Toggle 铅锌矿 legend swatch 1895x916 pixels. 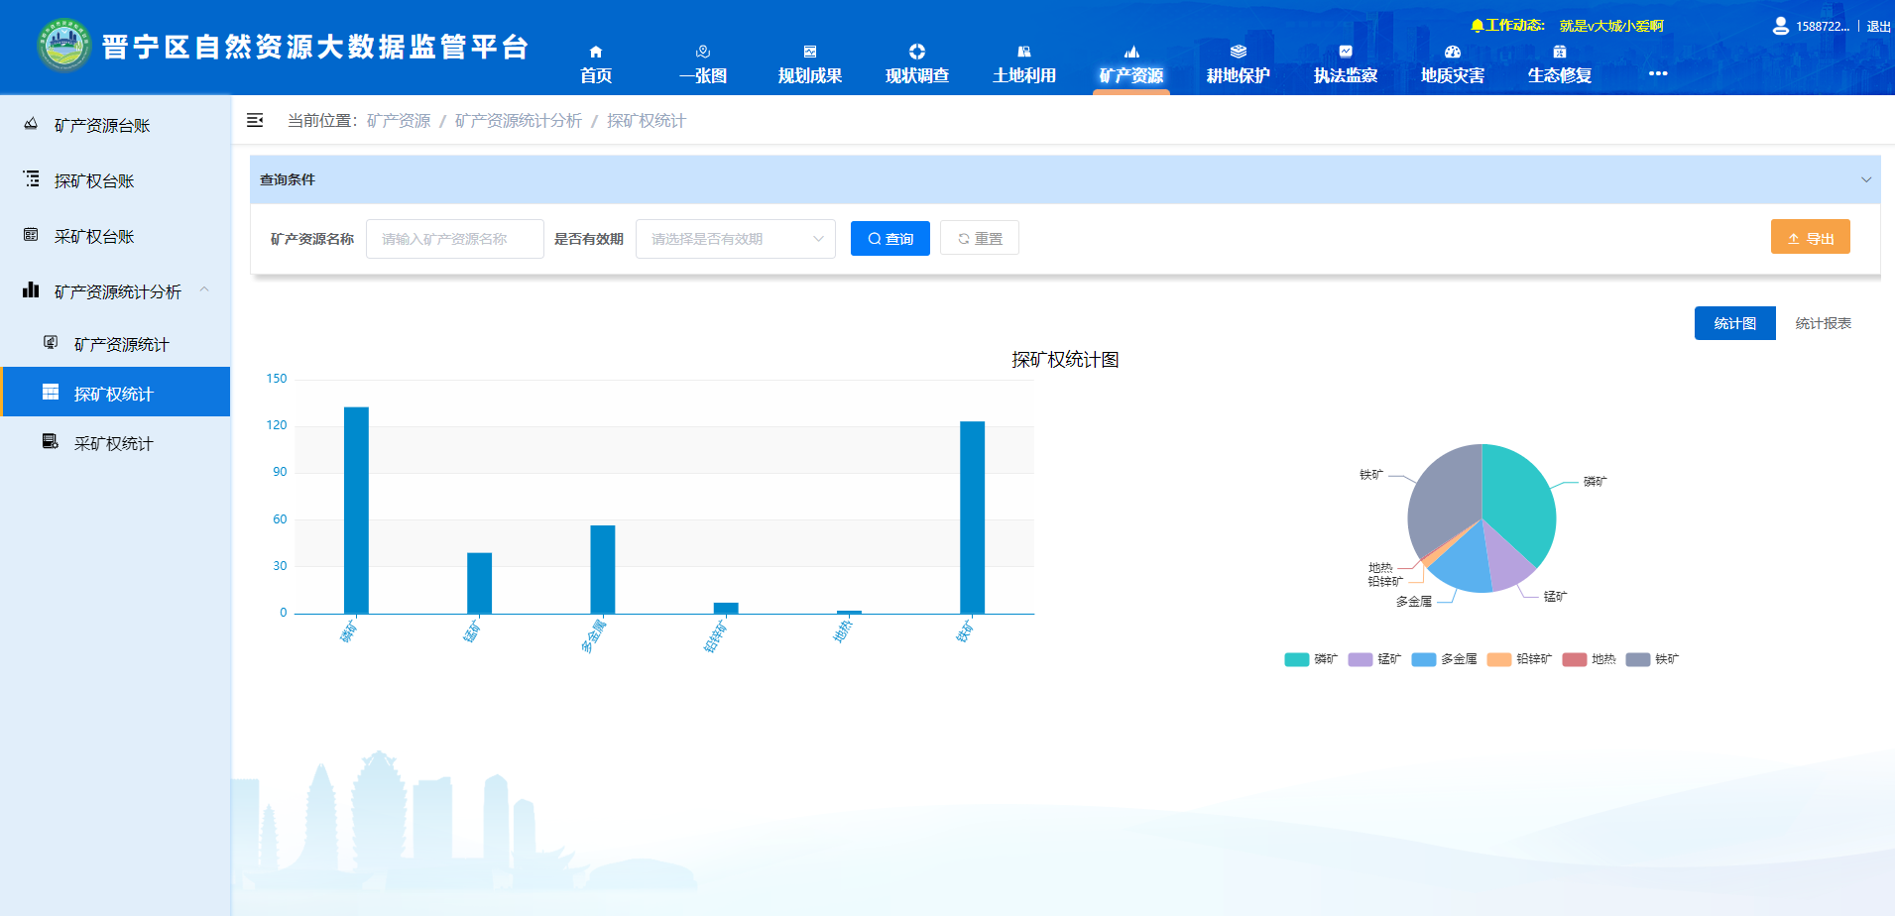coord(1499,659)
